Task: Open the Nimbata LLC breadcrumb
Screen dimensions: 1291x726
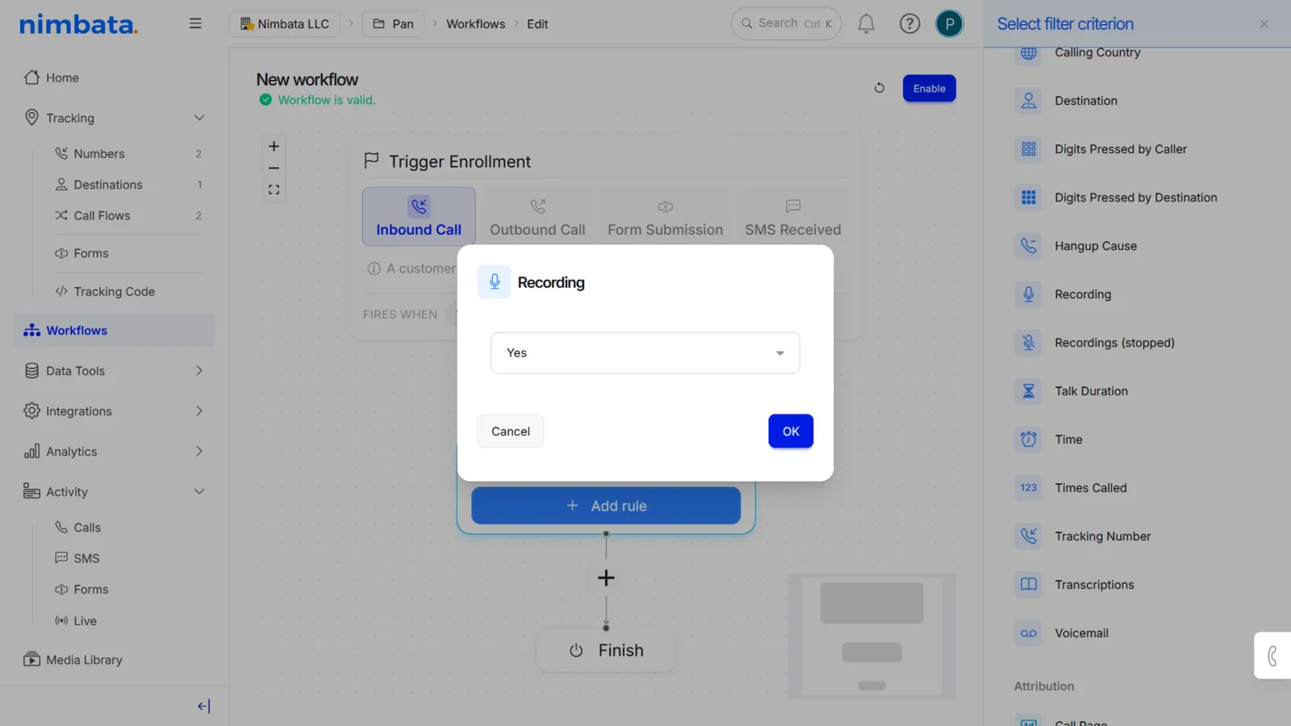Action: 284,24
